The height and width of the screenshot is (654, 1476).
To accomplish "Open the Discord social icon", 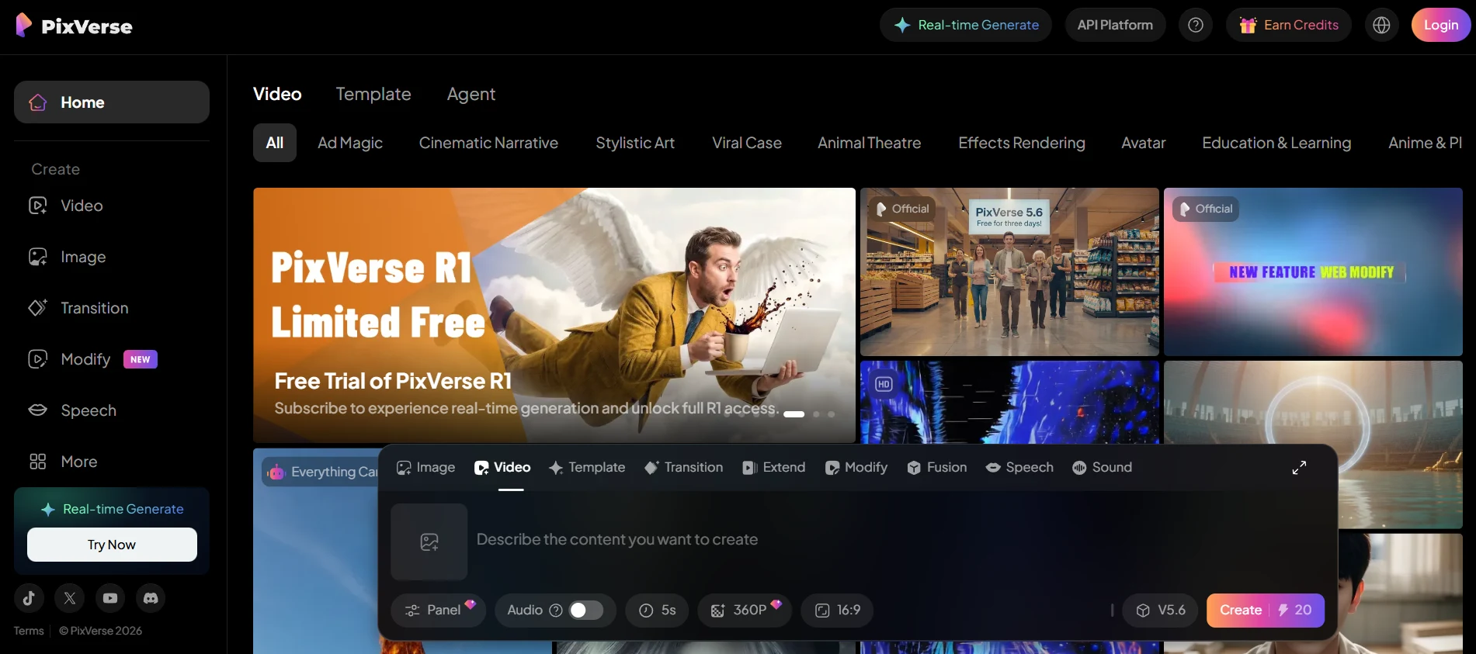I will coord(151,598).
